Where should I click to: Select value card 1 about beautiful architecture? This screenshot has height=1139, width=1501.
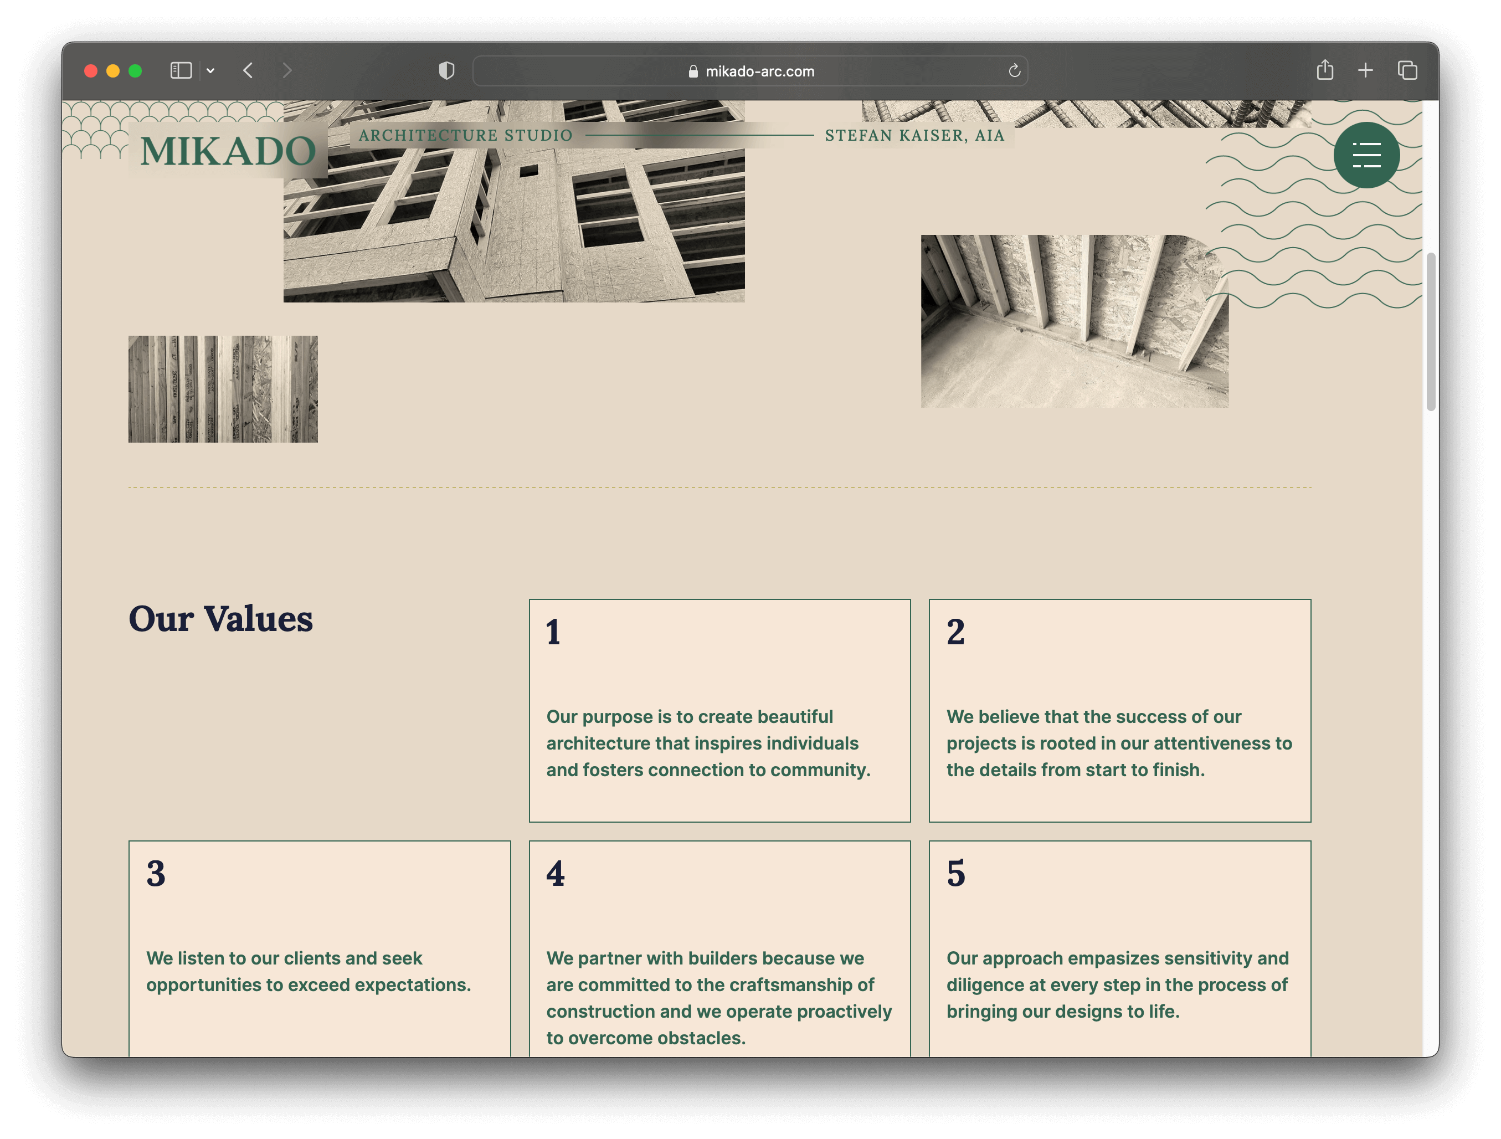719,711
